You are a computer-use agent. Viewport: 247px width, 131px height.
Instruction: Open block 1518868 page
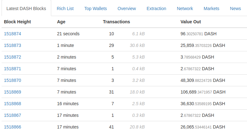(13, 104)
